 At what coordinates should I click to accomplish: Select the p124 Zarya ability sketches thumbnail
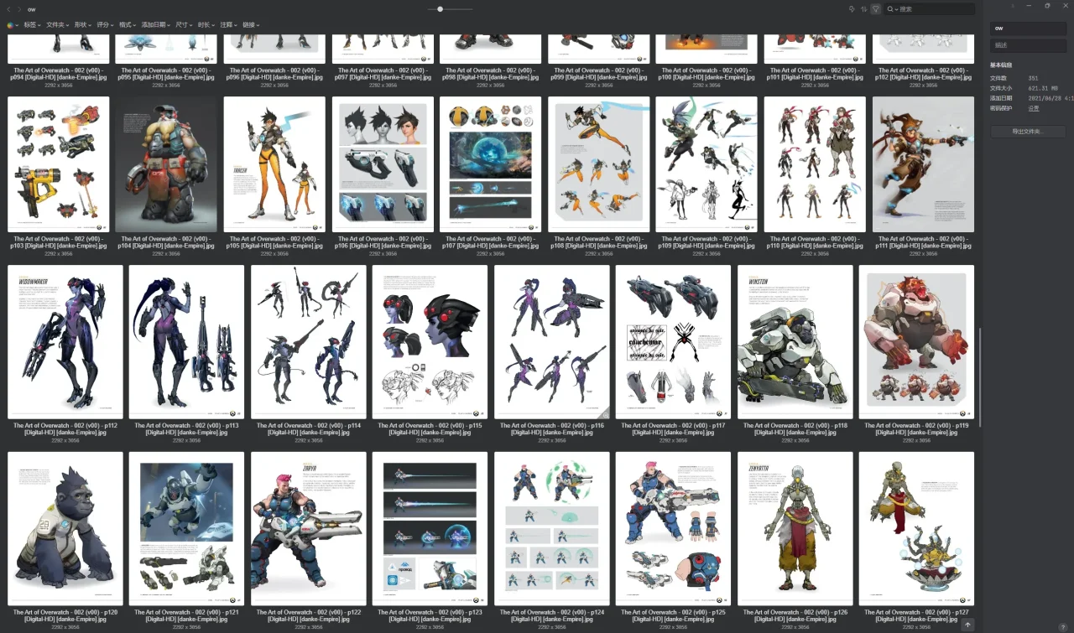pos(552,529)
